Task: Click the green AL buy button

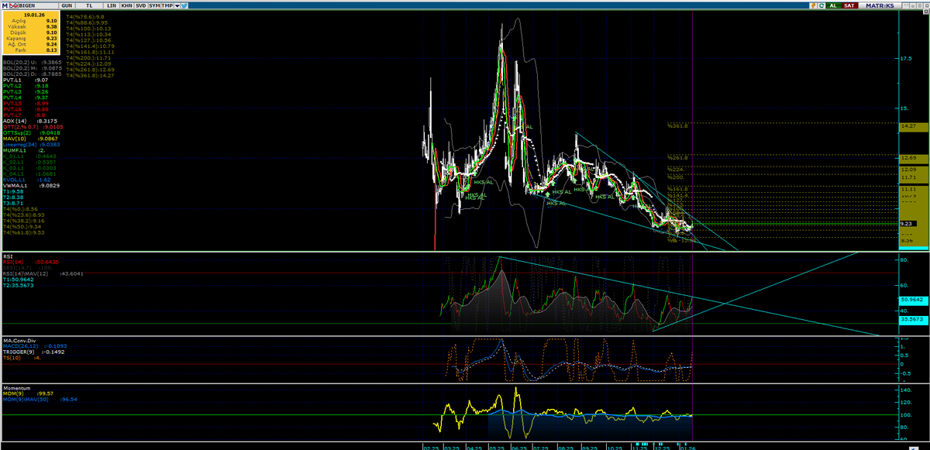Action: [834, 5]
